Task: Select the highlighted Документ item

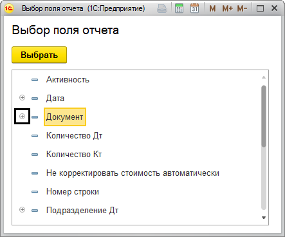Action: [65, 117]
